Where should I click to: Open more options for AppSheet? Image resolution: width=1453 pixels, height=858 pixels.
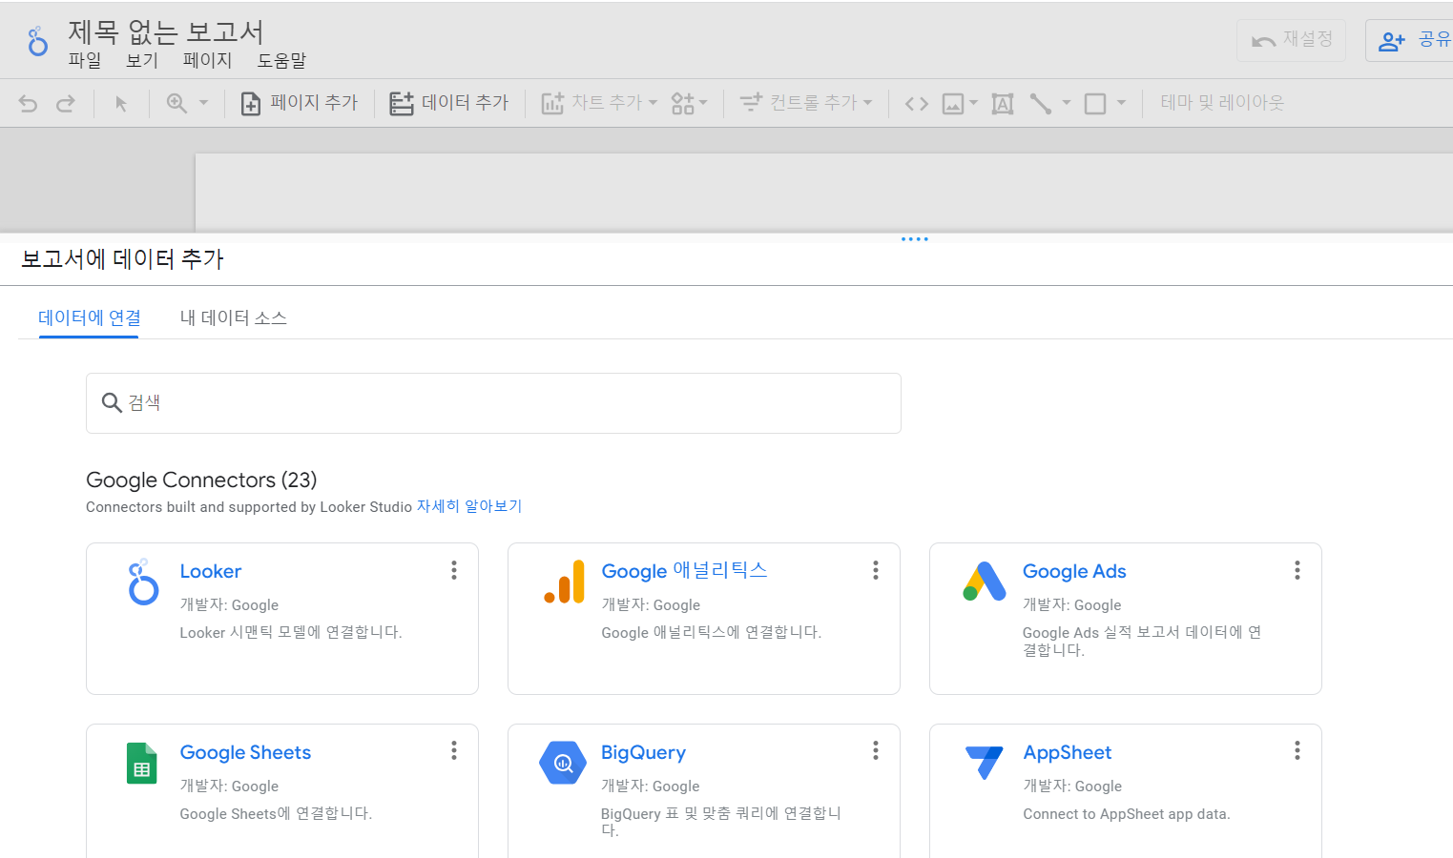(1297, 751)
